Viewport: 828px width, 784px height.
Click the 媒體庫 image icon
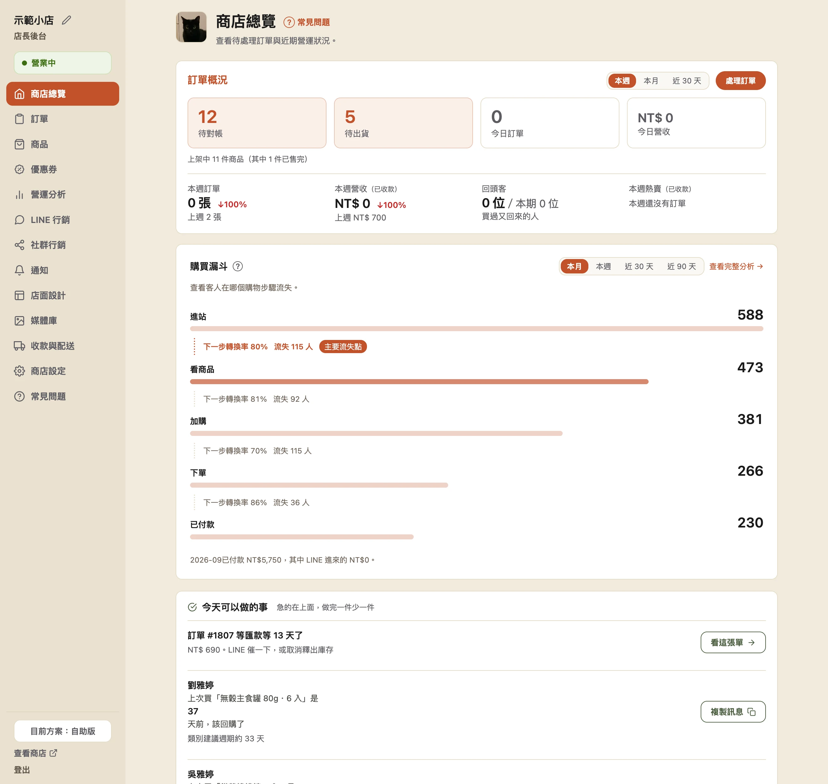(19, 320)
